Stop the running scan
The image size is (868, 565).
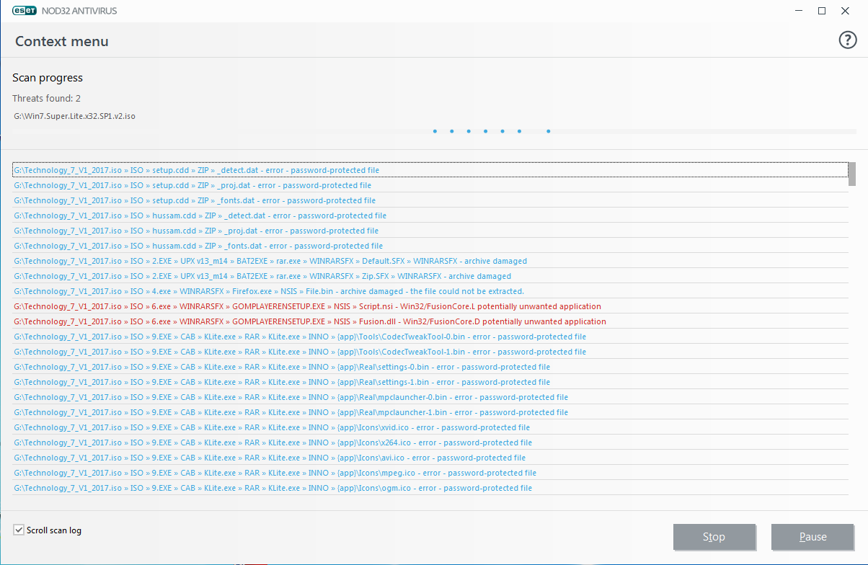pos(714,537)
